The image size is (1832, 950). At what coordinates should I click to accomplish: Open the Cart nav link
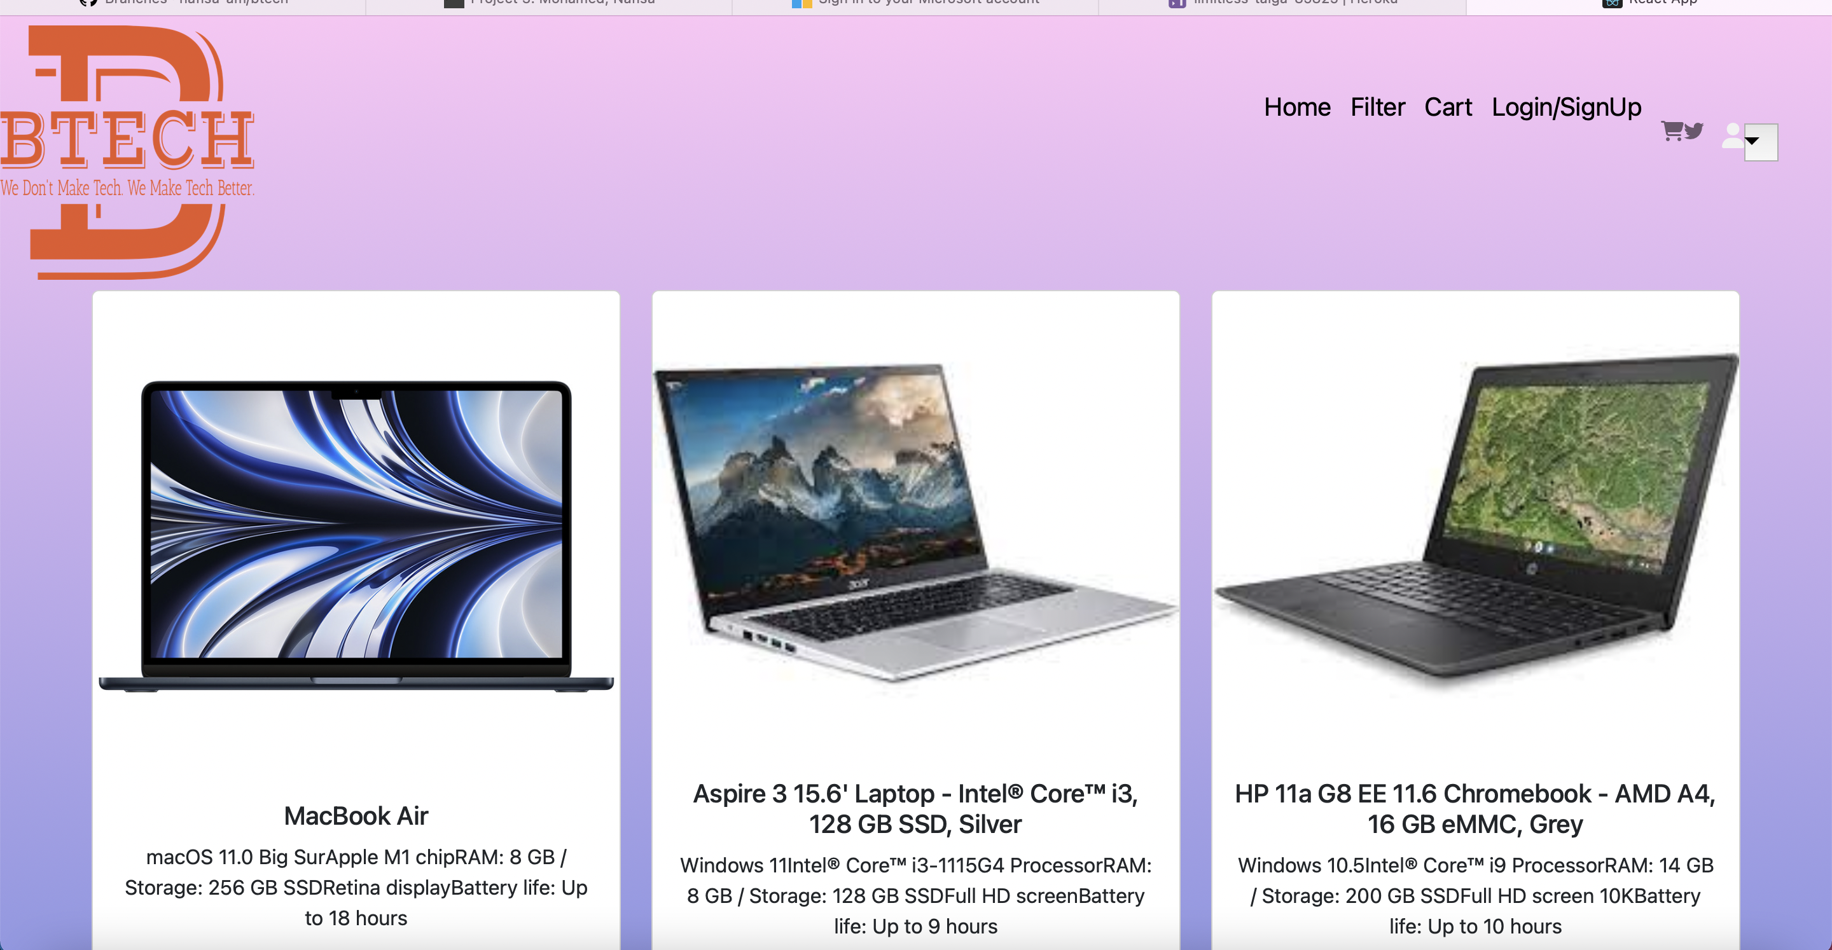pyautogui.click(x=1448, y=107)
